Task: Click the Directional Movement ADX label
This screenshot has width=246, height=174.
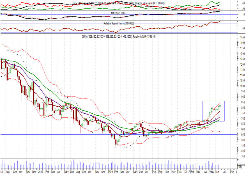Action: 88,3
